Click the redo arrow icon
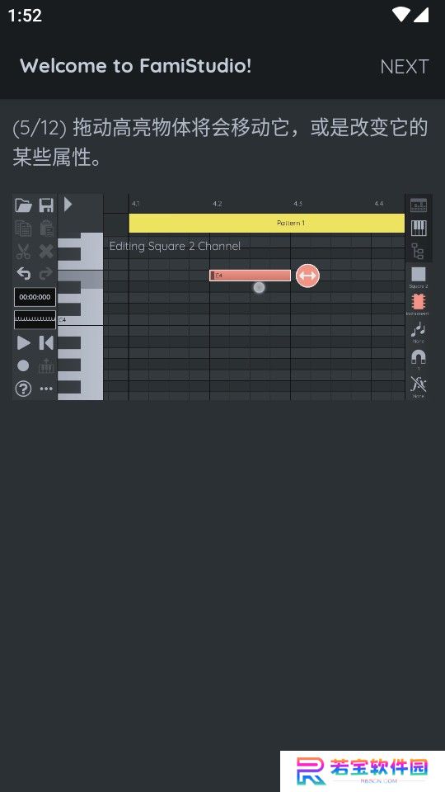The image size is (445, 792). 46,274
